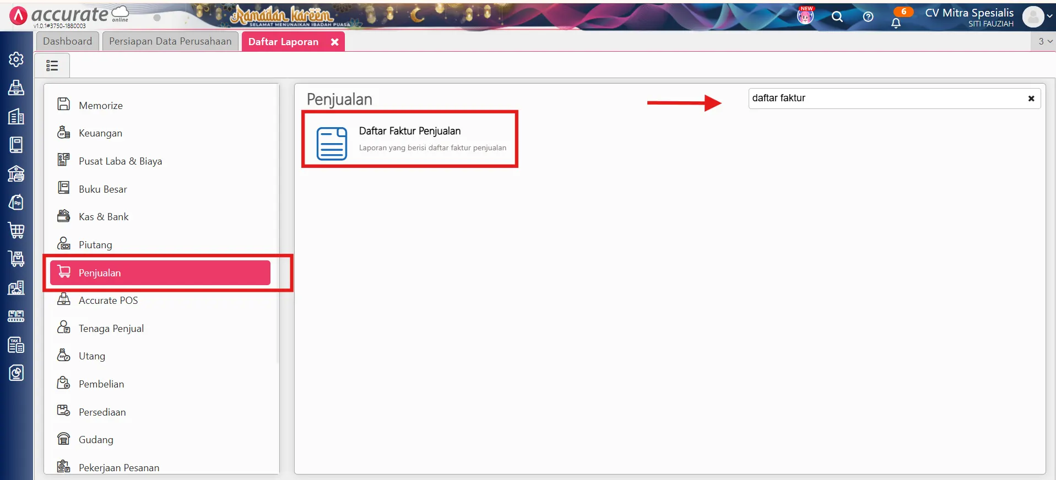Image resolution: width=1056 pixels, height=480 pixels.
Task: Expand the user profile avatar dropdown
Action: click(x=1037, y=17)
